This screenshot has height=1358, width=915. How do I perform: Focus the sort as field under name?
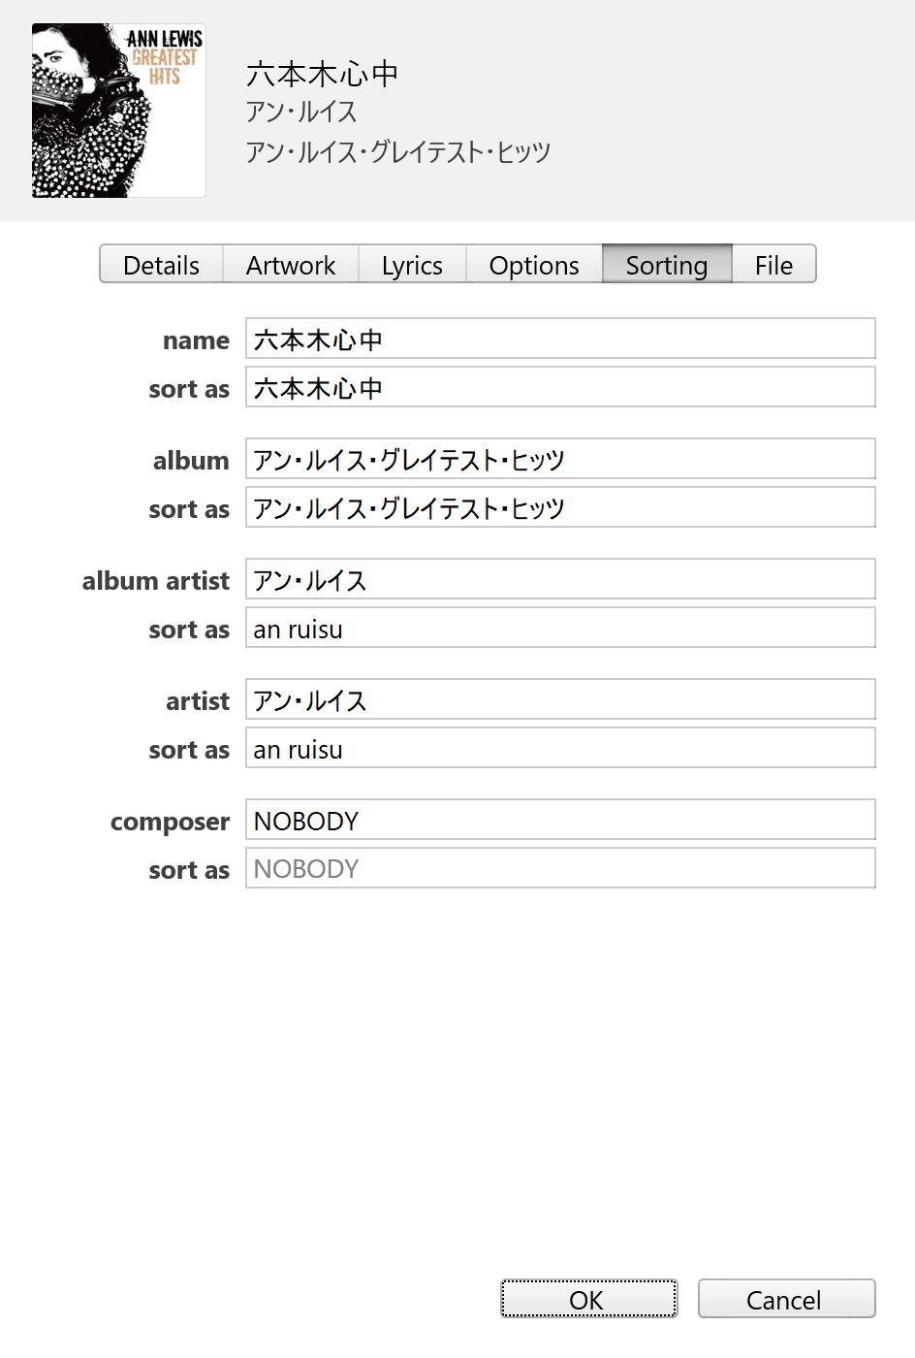pos(560,388)
